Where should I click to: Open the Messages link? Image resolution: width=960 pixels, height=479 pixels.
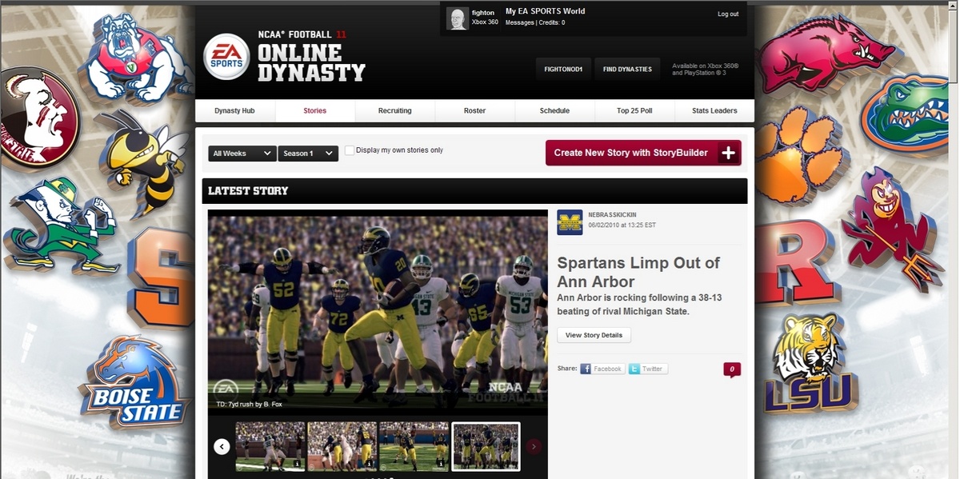(519, 23)
